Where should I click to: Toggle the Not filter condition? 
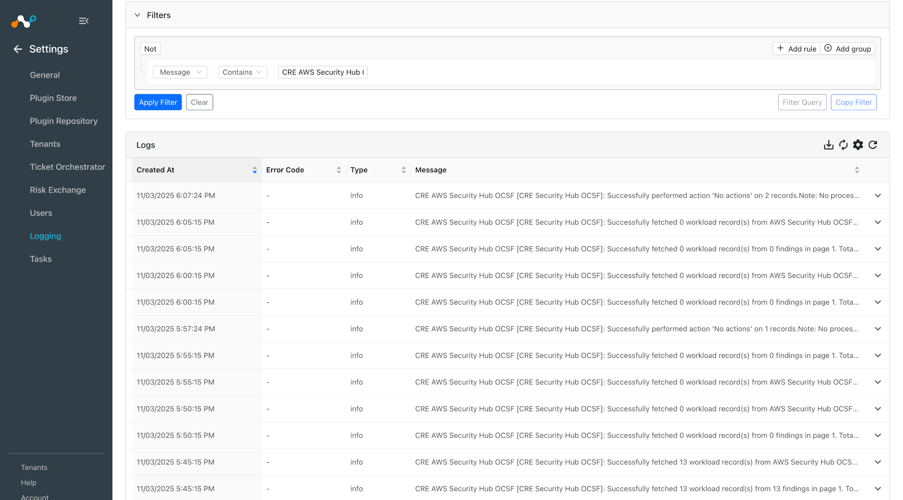[x=150, y=49]
